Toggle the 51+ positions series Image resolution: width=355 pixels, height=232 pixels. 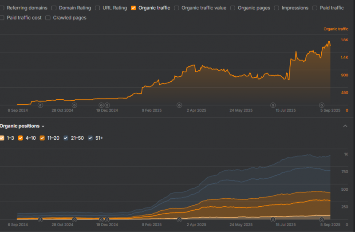(91, 138)
